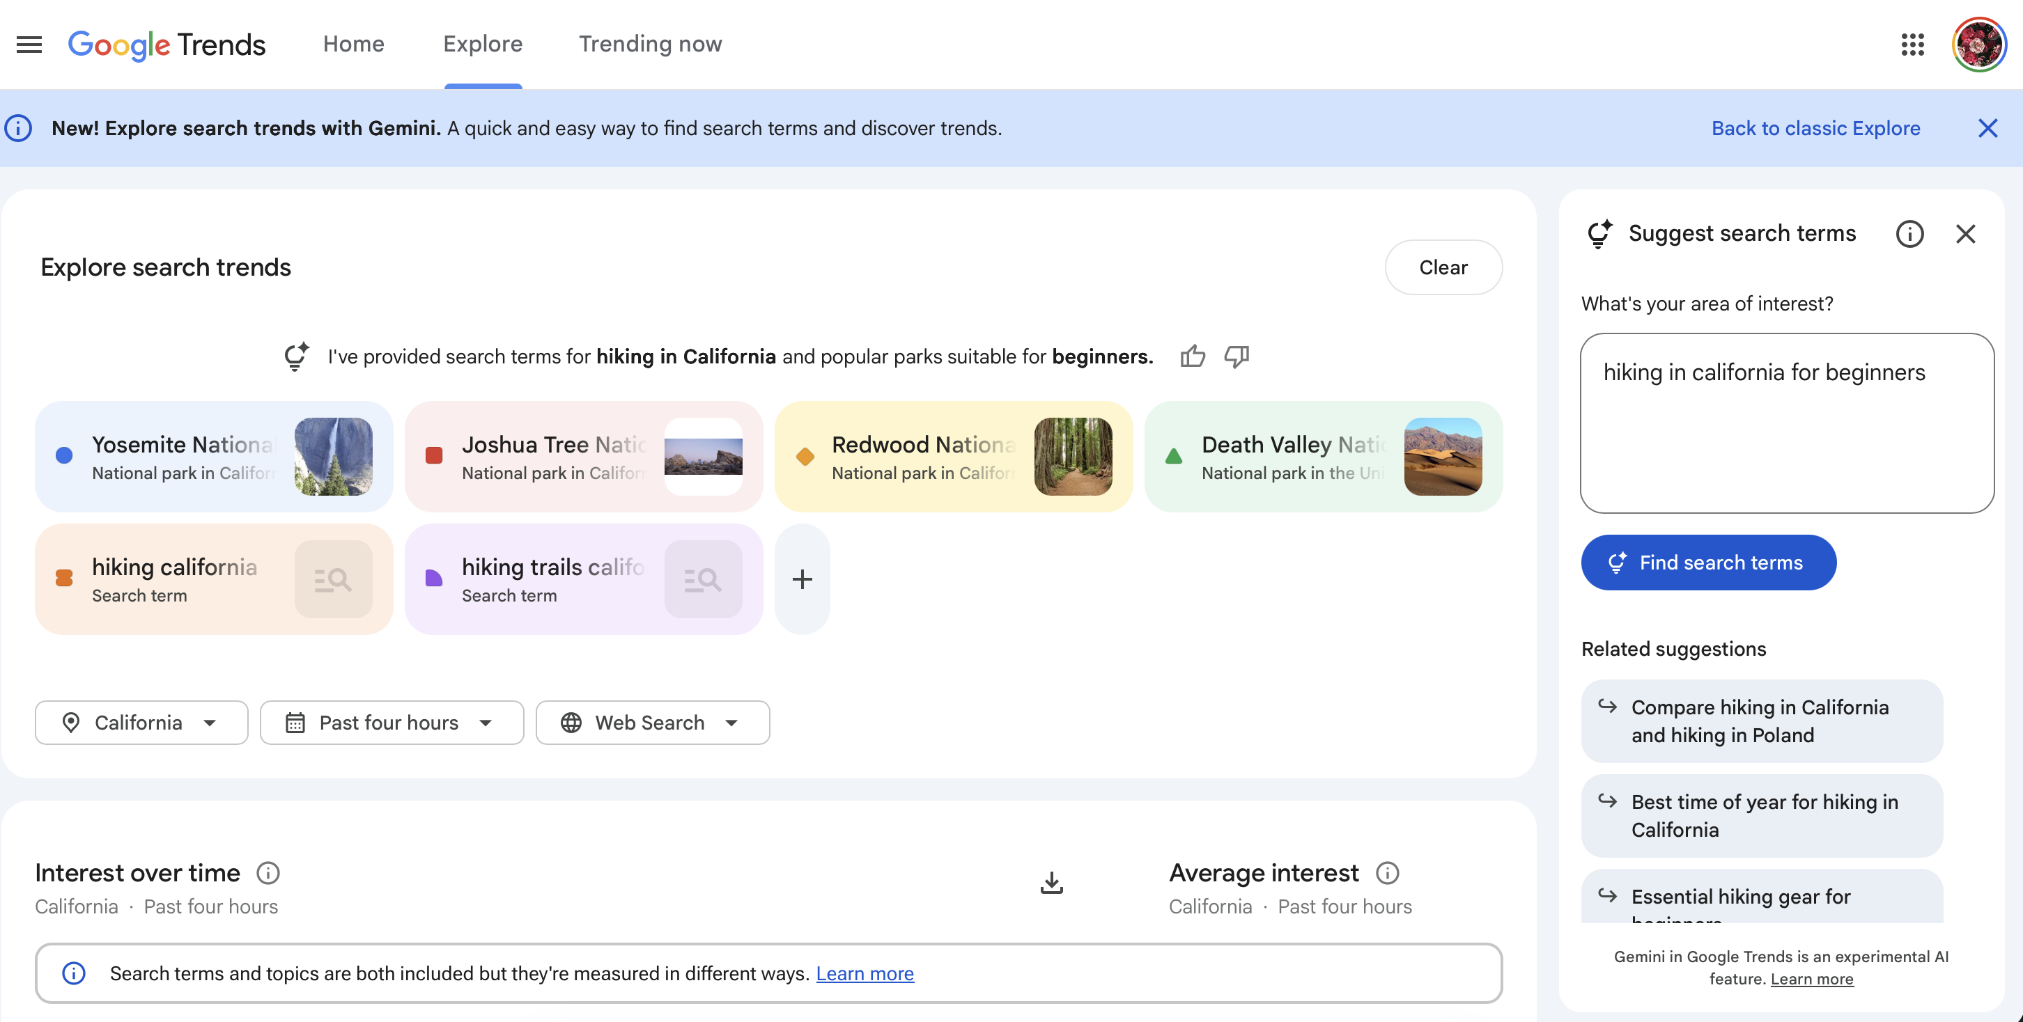Click the Google Trends logo

pyautogui.click(x=166, y=45)
